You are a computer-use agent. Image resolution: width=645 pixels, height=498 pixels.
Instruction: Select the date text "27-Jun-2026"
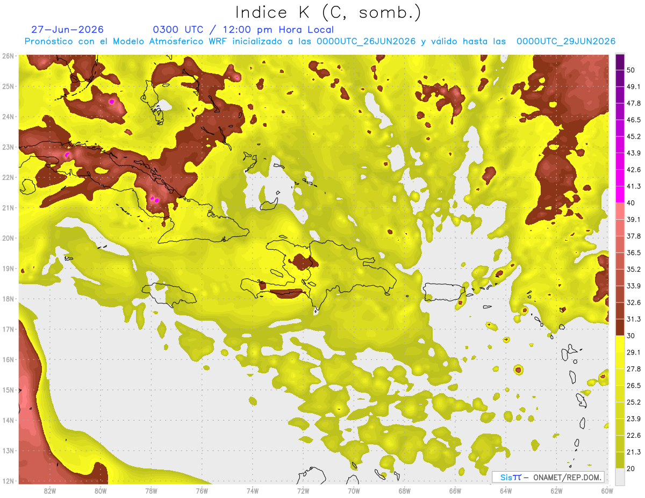(68, 30)
